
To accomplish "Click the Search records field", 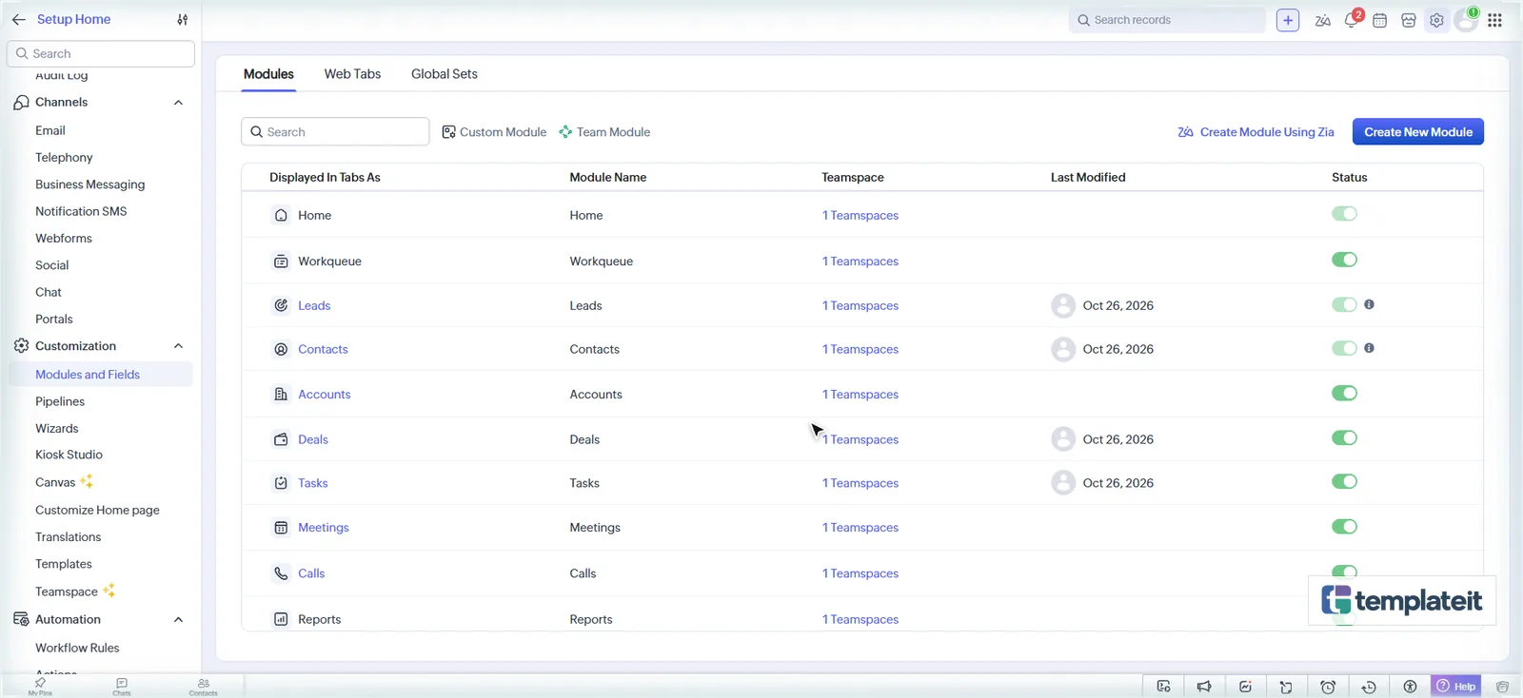I will coord(1167,20).
